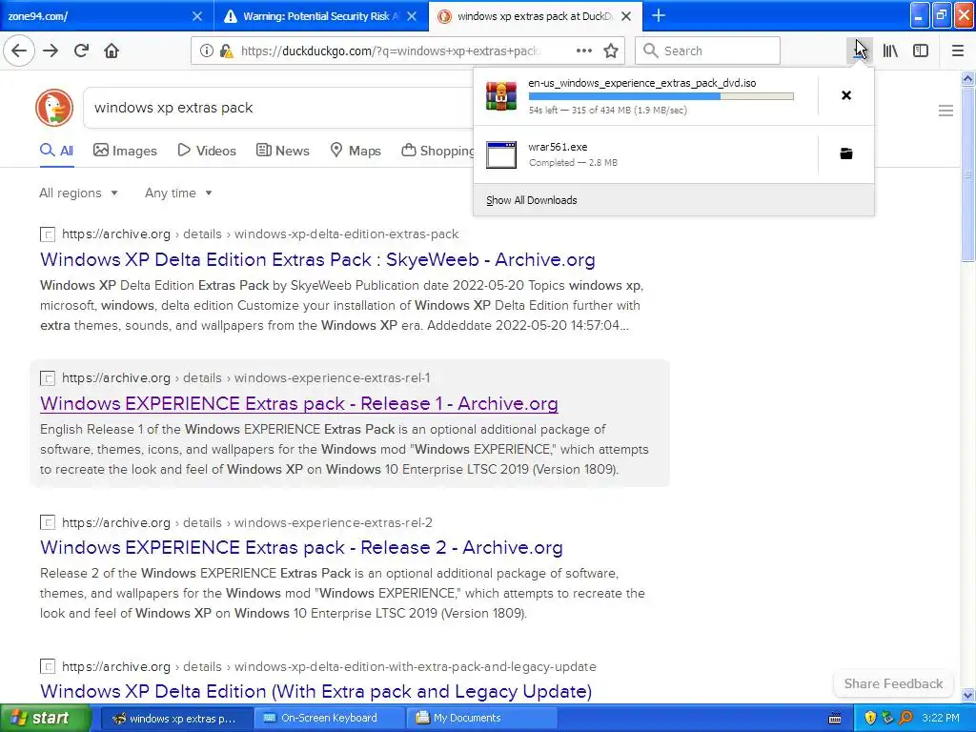
Task: Switch to On-Screen Keyboard taskbar item
Action: (x=329, y=718)
